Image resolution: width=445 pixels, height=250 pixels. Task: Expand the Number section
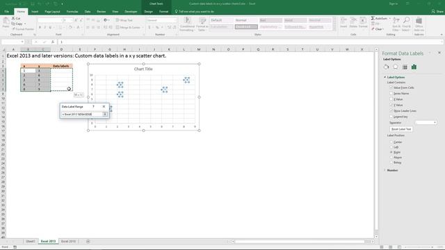click(385, 170)
